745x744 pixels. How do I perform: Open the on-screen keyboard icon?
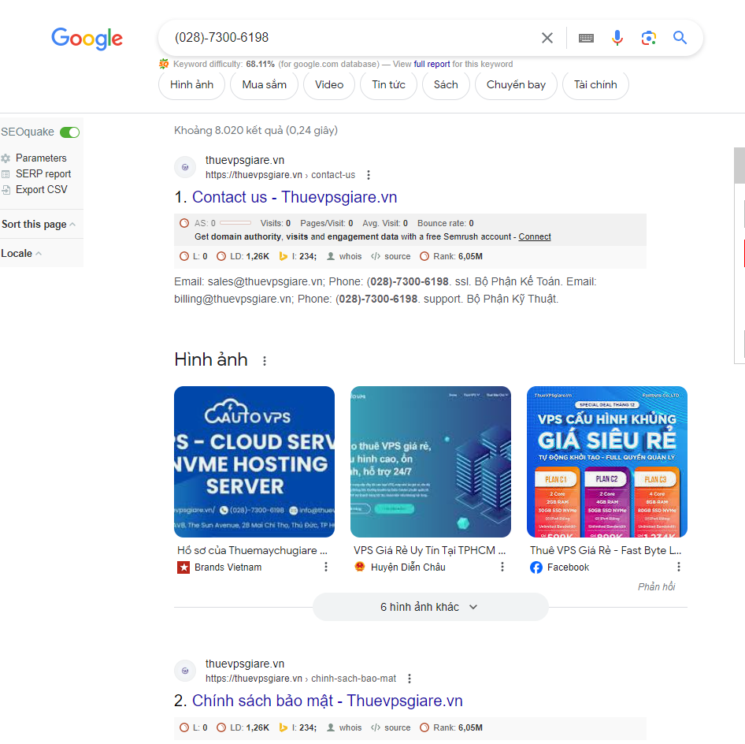586,38
